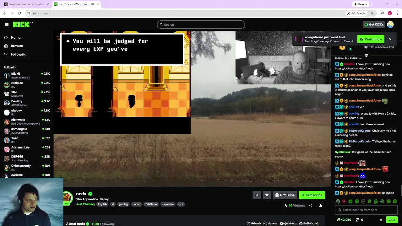Click the Japan tag
402x226 pixels.
coord(137,204)
